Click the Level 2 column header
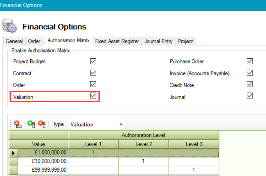This screenshot has width=266, height=176. click(143, 144)
